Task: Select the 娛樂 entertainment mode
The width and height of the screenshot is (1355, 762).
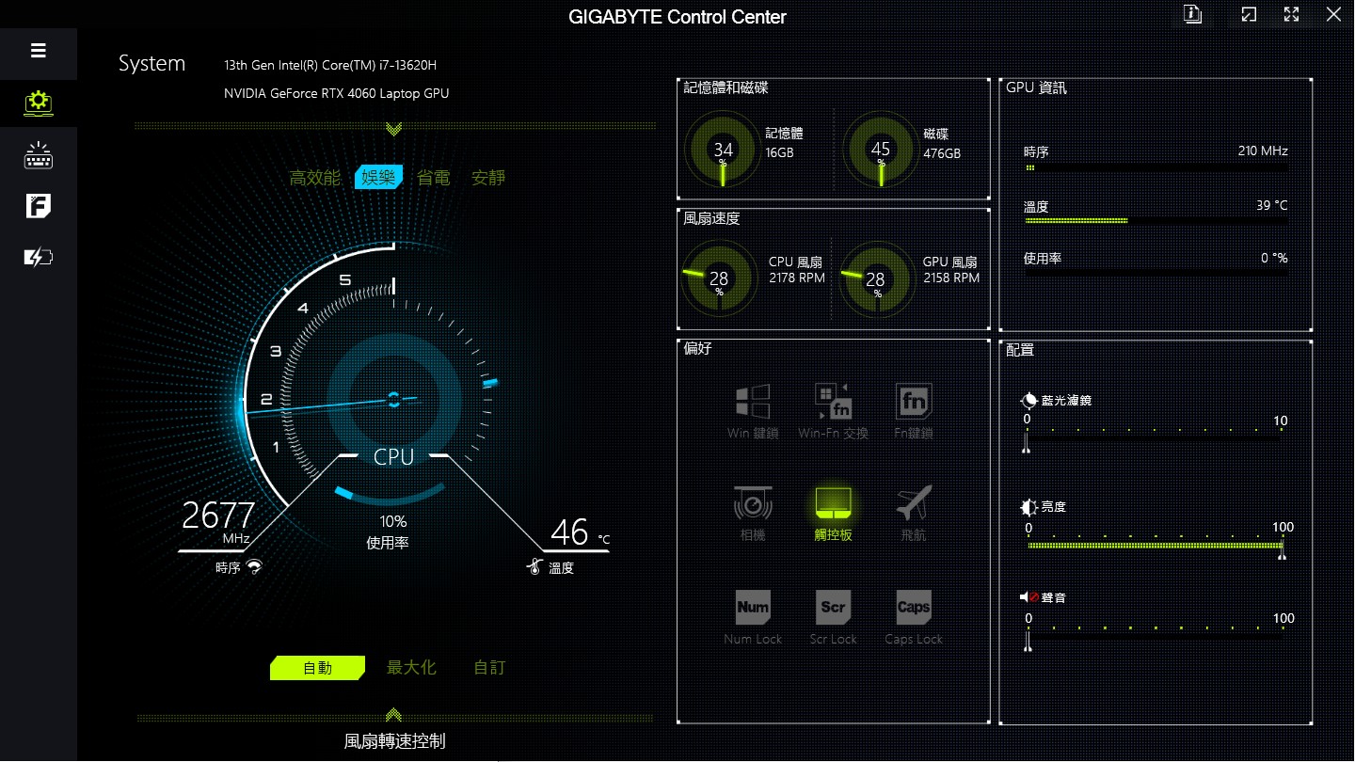Action: 378,177
